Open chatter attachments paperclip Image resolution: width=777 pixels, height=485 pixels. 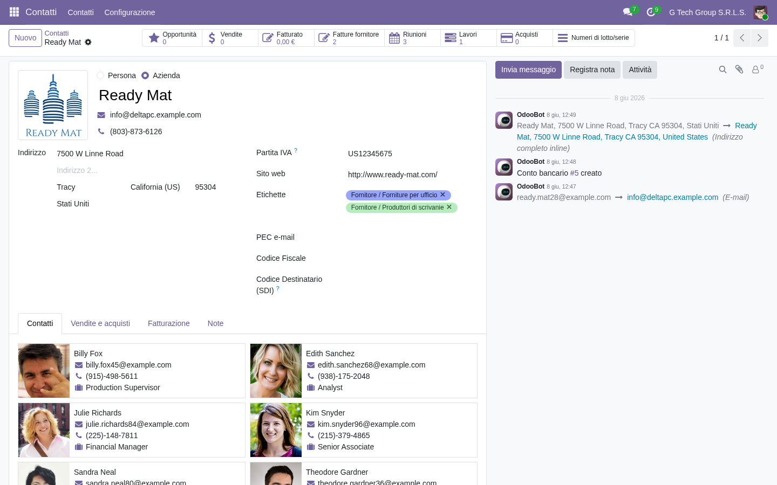[740, 70]
